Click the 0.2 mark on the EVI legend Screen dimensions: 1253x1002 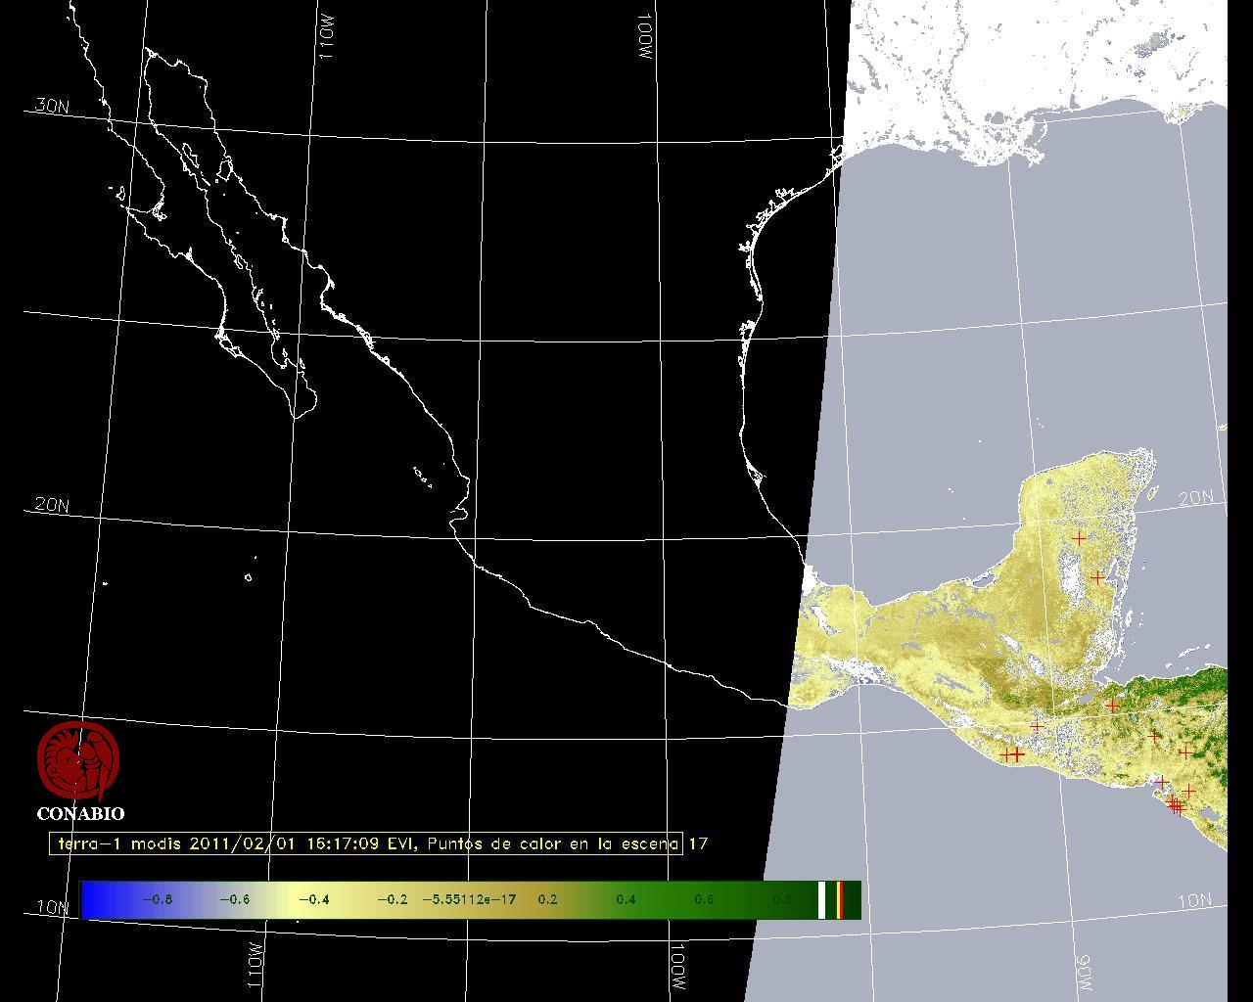click(x=547, y=899)
